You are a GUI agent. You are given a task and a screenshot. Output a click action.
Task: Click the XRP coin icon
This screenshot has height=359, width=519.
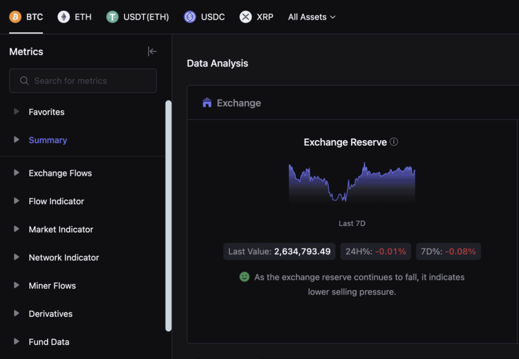pyautogui.click(x=245, y=17)
